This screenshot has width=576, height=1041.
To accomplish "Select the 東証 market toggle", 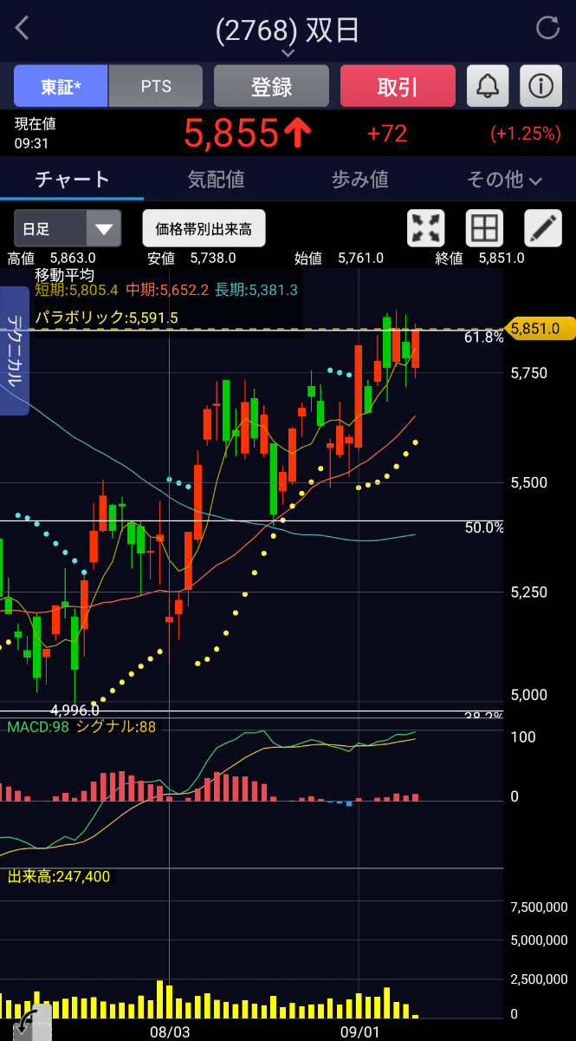I will coord(61,86).
